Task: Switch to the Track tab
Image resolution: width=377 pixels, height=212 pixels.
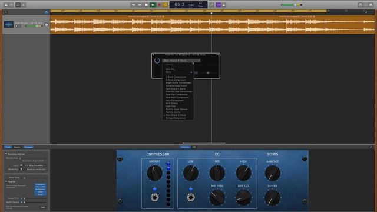Action: click(8, 147)
